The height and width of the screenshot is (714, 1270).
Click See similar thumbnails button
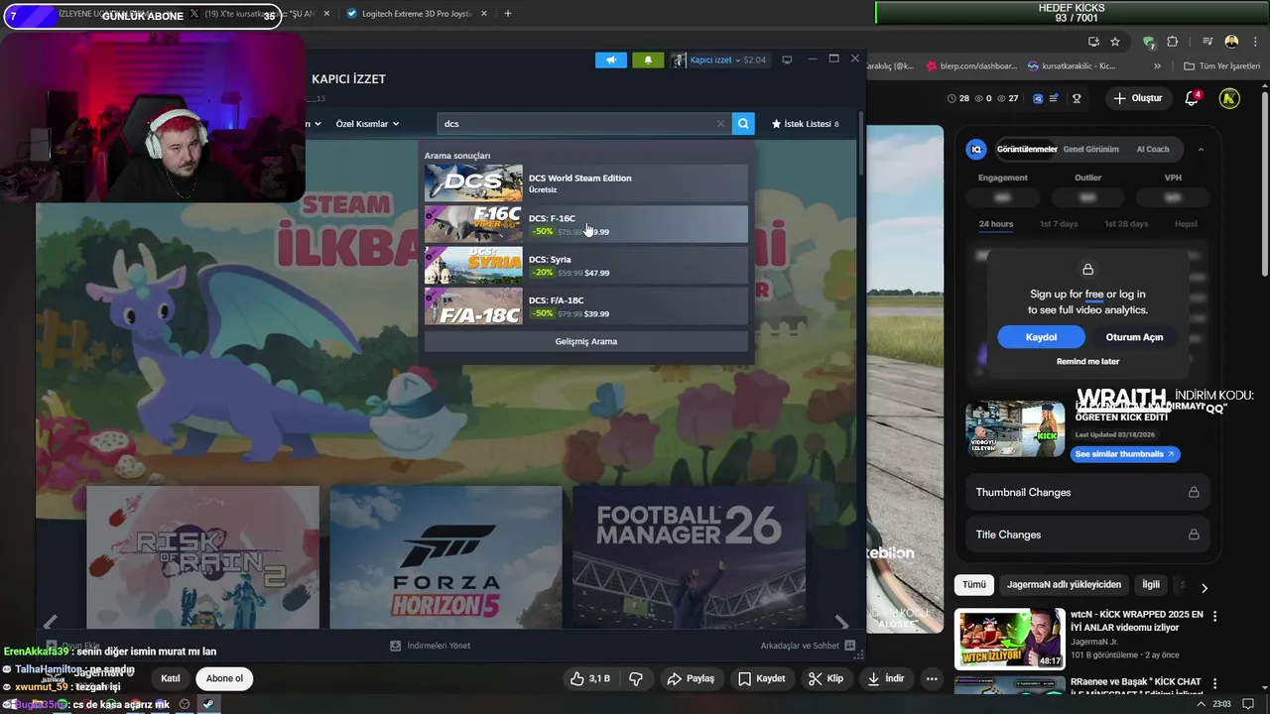(x=1125, y=454)
